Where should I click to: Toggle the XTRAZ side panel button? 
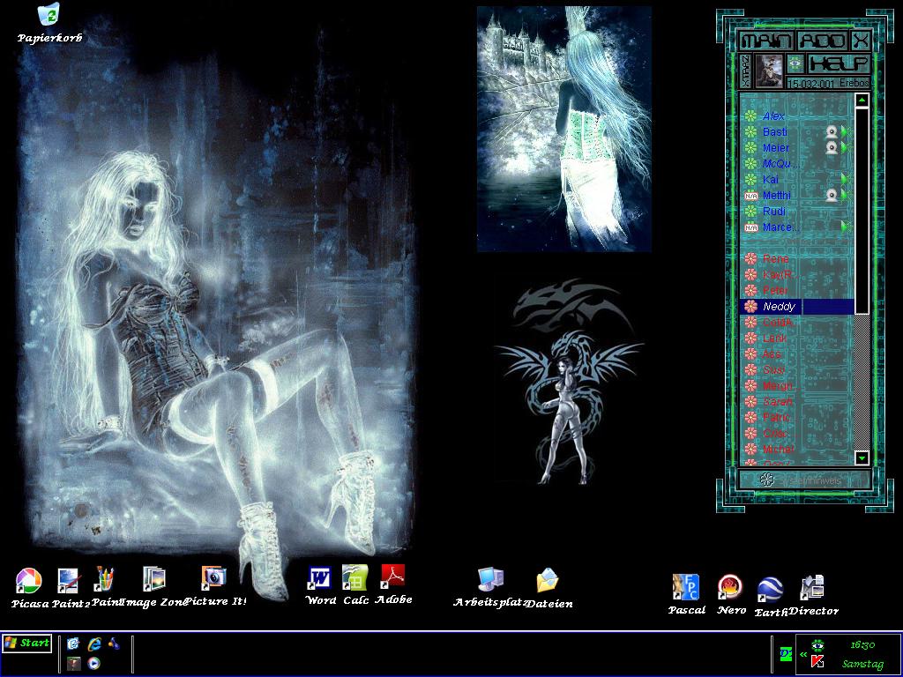click(x=745, y=71)
